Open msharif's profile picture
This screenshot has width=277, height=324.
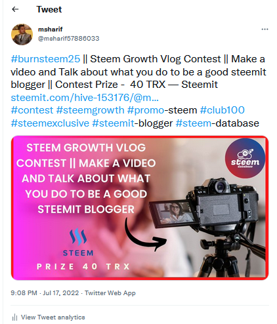(22, 34)
